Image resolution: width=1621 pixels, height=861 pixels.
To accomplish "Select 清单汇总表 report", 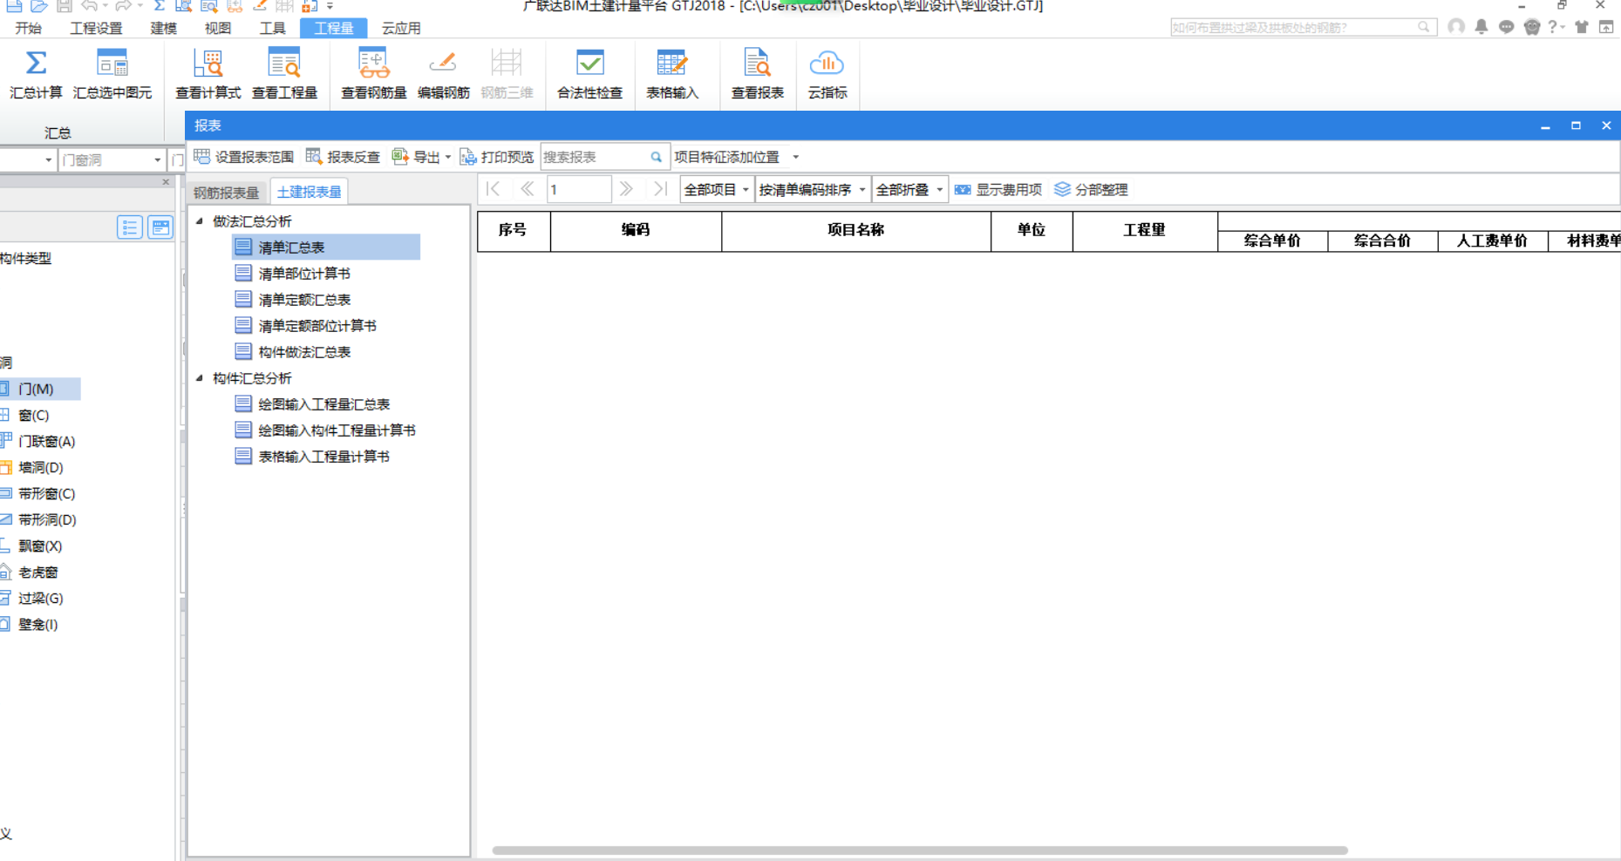I will click(326, 247).
